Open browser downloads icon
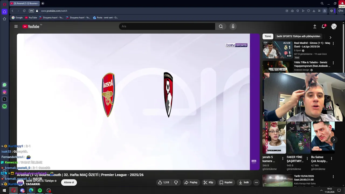Screen dimensions: 345x194 [314, 11]
